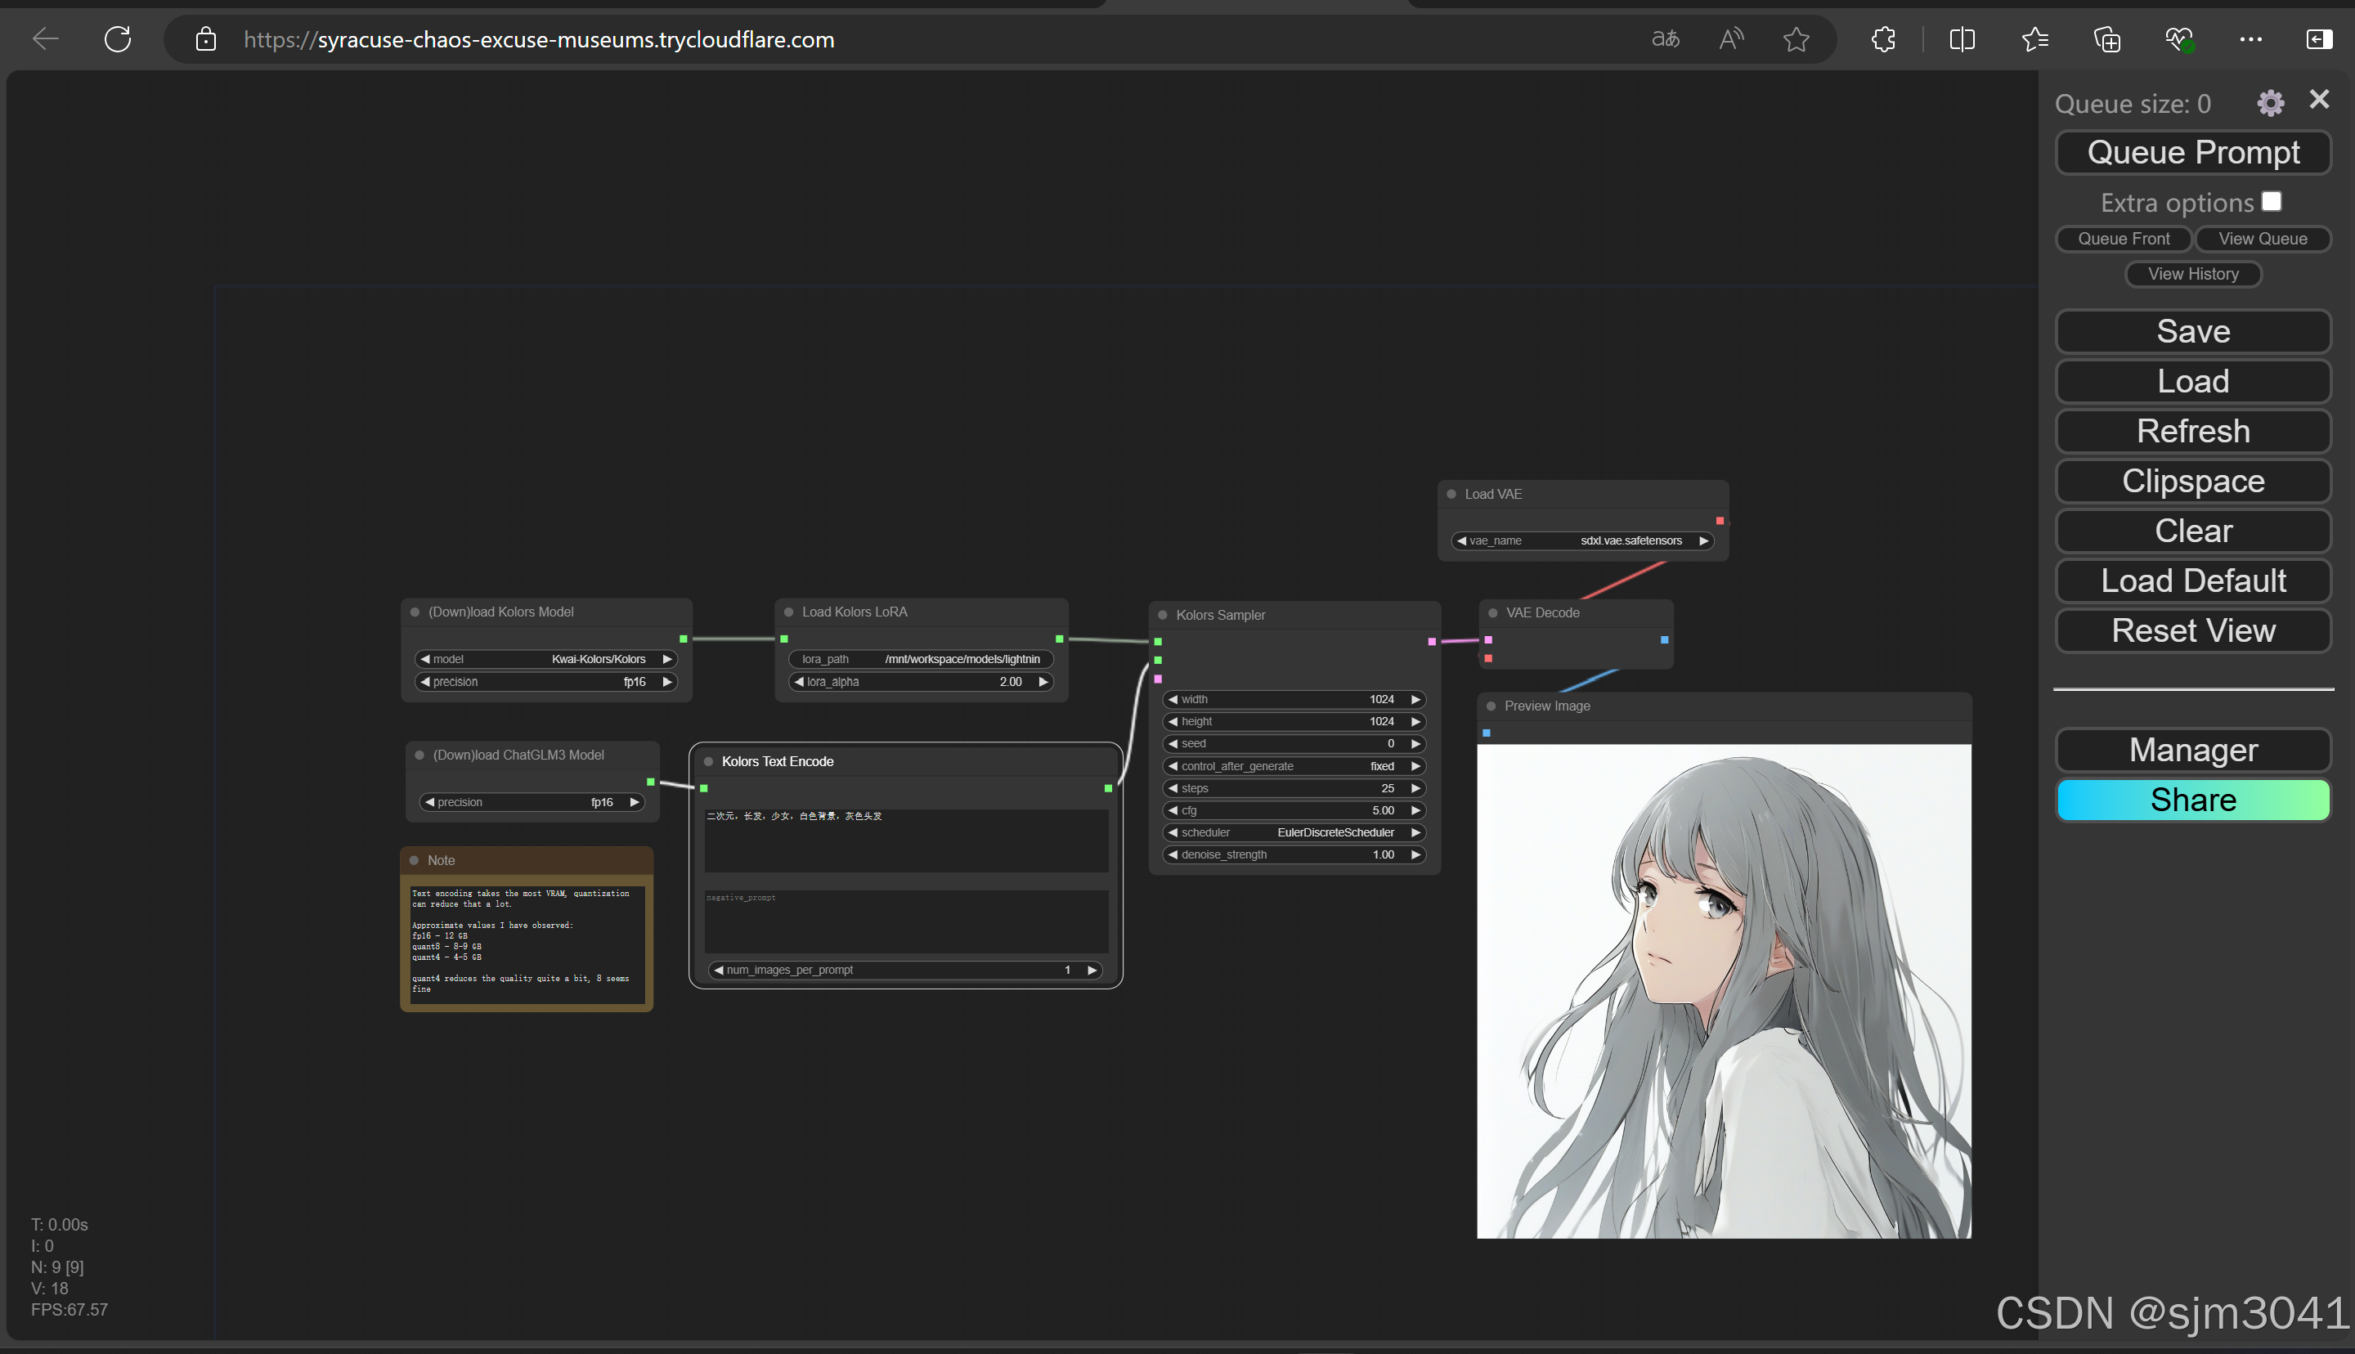Open the browser sidebar icon
The width and height of the screenshot is (2355, 1354).
tap(2320, 39)
